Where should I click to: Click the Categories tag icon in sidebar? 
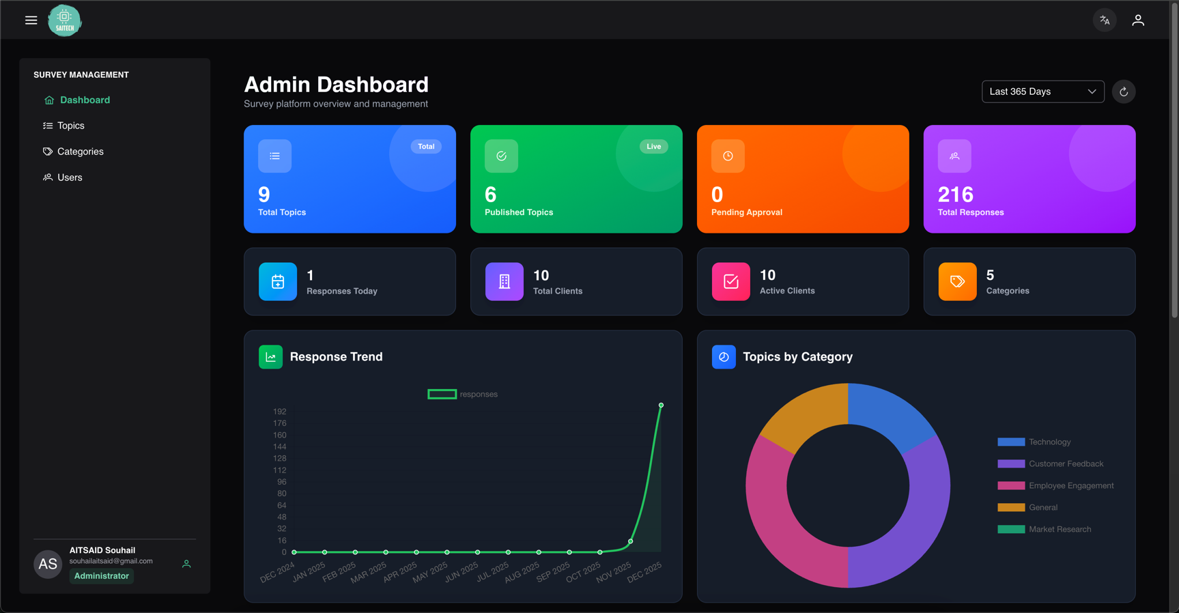tap(48, 152)
